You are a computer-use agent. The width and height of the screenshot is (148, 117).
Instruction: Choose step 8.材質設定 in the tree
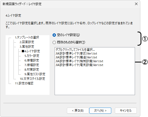(32, 70)
